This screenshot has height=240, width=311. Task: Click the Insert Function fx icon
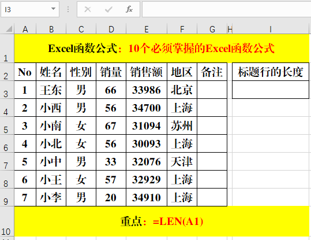click(x=129, y=9)
